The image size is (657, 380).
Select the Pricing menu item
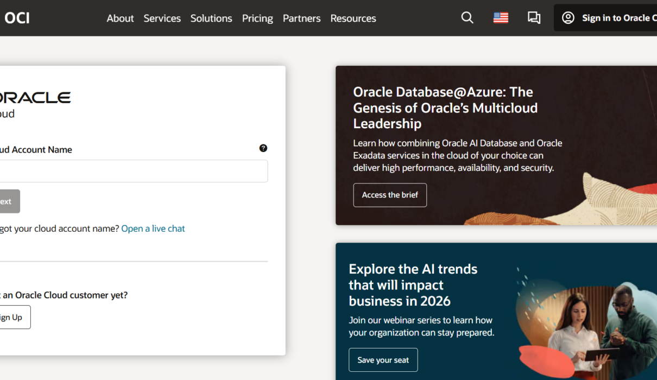click(x=257, y=18)
